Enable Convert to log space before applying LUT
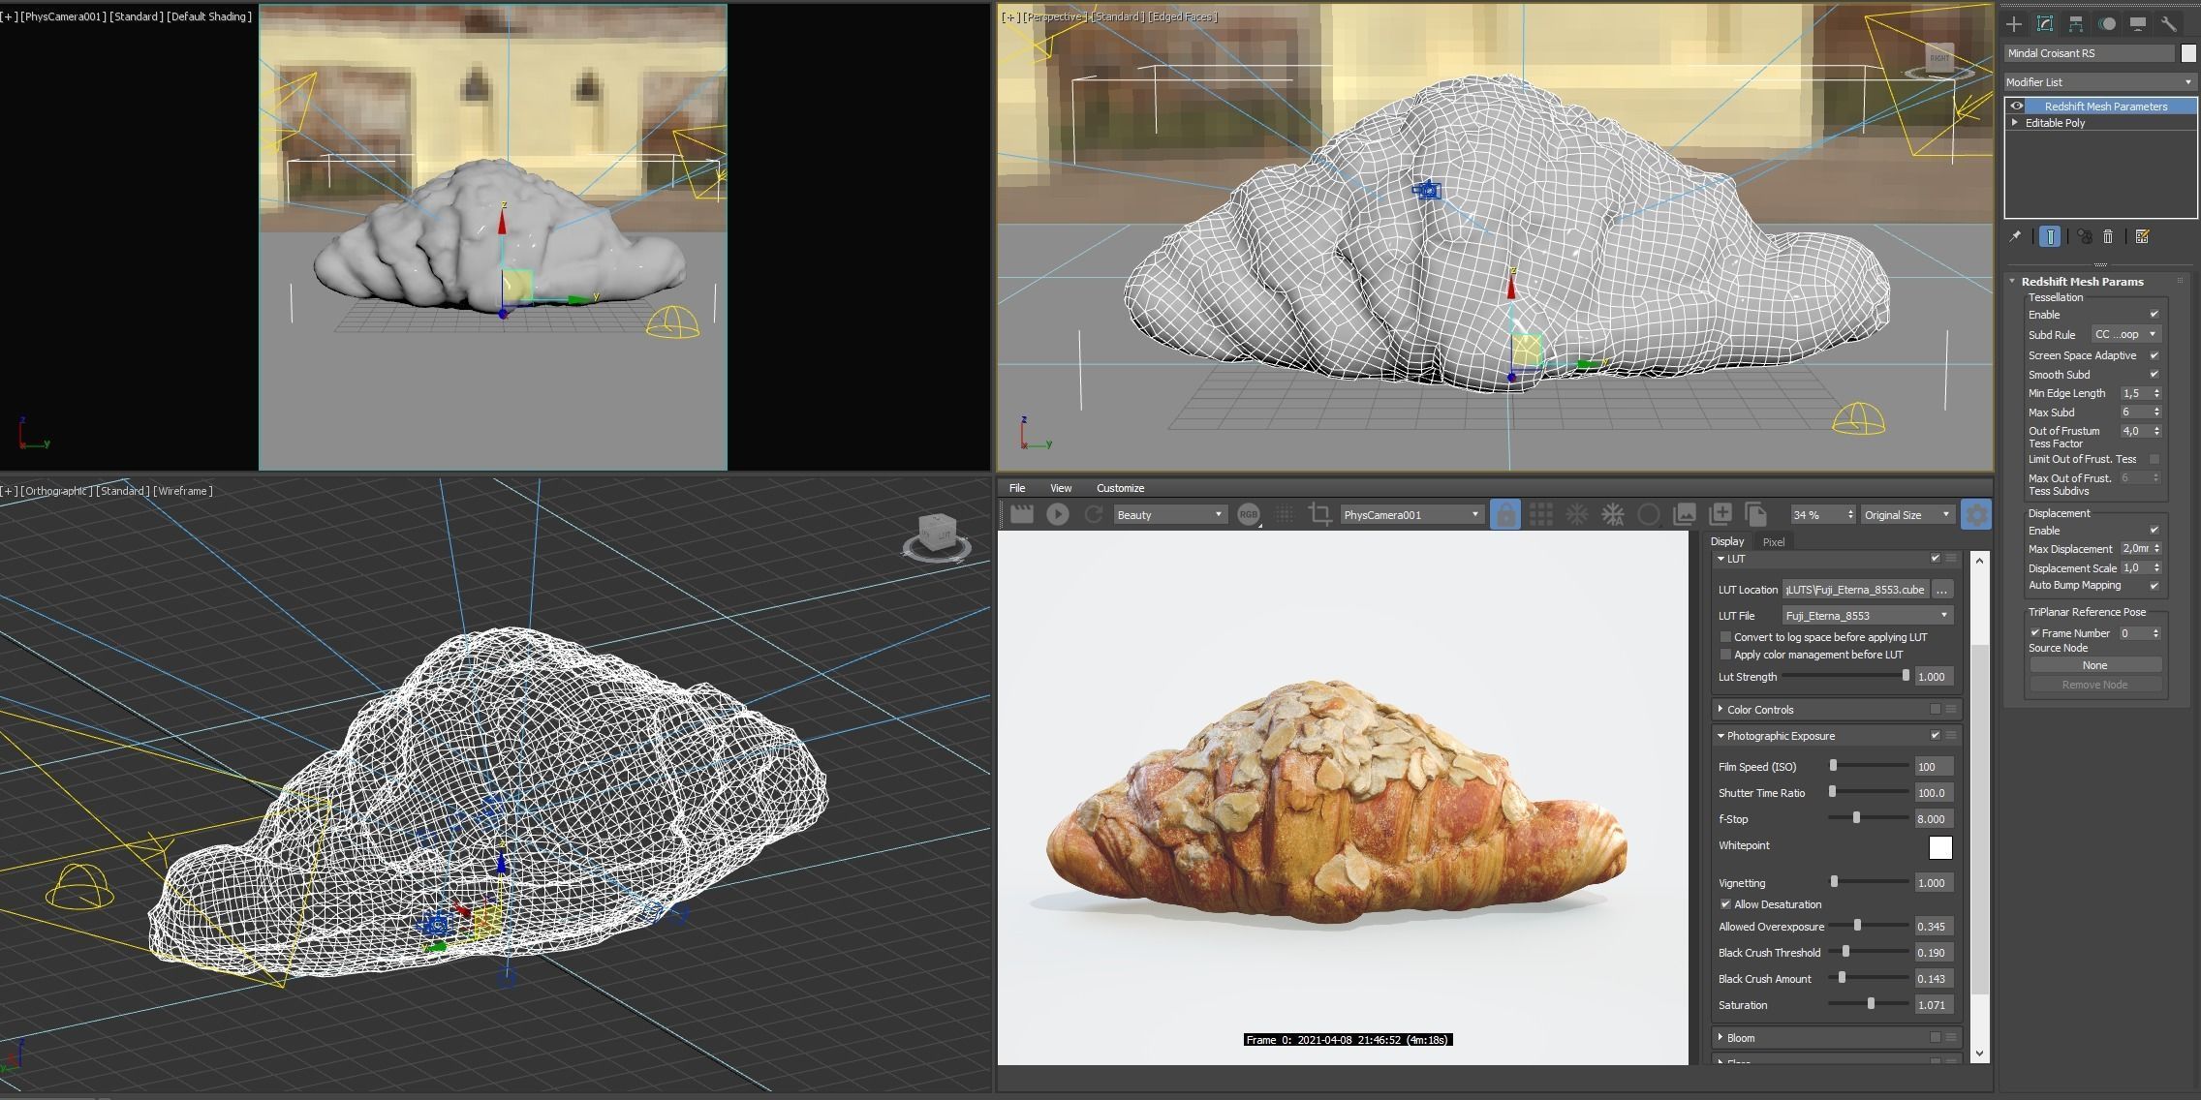Image resolution: width=2201 pixels, height=1100 pixels. [1725, 637]
